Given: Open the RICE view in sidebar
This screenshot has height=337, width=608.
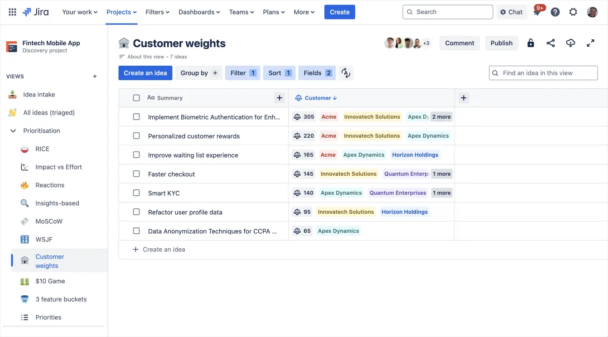Looking at the screenshot, I should pyautogui.click(x=42, y=149).
